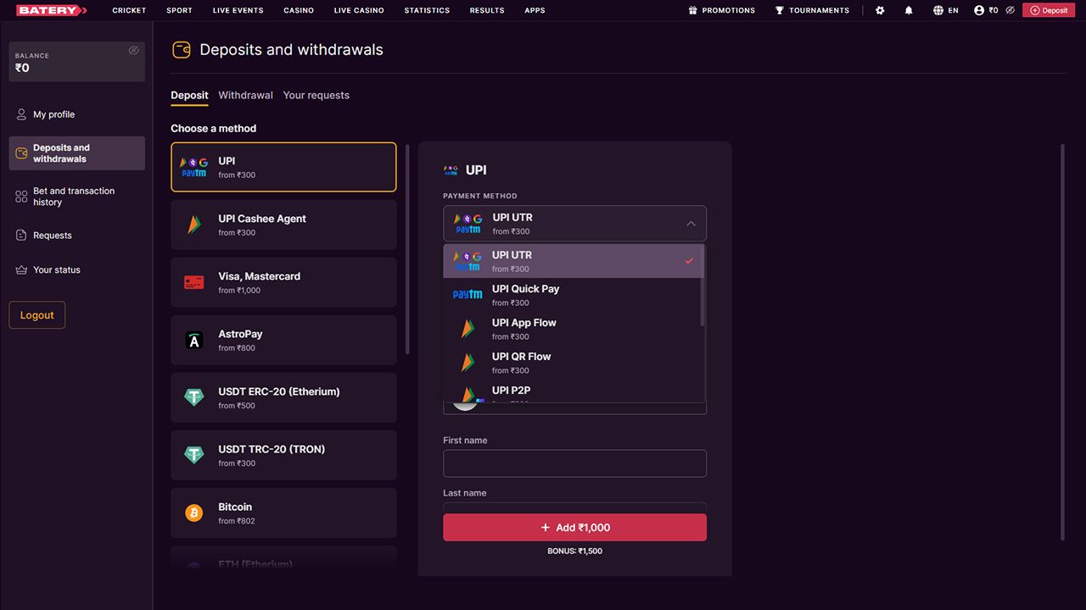1086x610 pixels.
Task: Click the globe language icon
Action: (x=938, y=10)
